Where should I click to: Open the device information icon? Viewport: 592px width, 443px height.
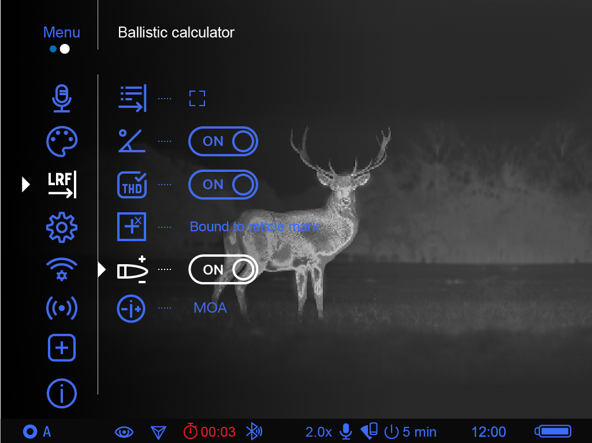click(x=62, y=393)
